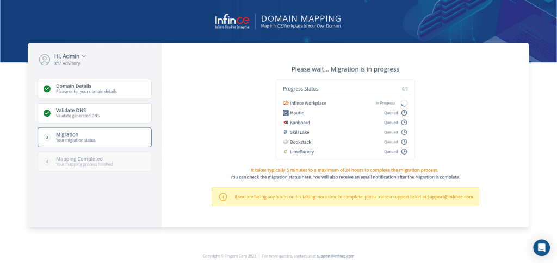Click the Kanboard KB icon
Screen dimensions: 557x263
click(x=286, y=123)
